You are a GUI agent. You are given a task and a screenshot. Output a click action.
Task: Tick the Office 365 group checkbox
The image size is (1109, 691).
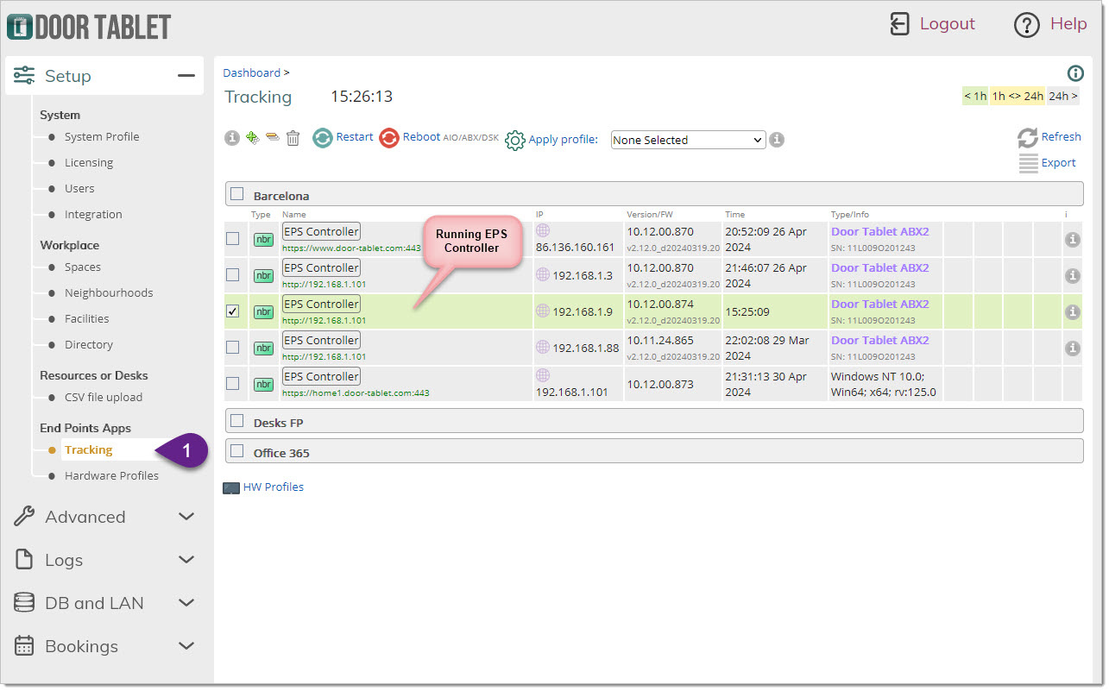[237, 451]
